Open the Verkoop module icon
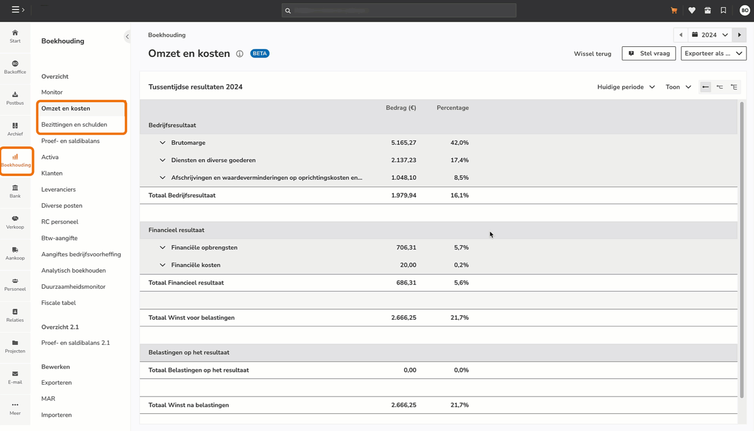 pyautogui.click(x=15, y=222)
